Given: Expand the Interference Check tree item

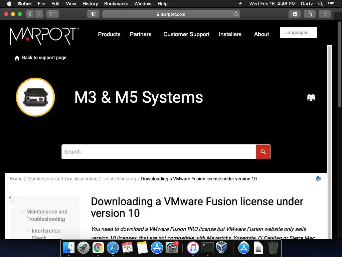Looking at the screenshot, I should click(28, 231).
